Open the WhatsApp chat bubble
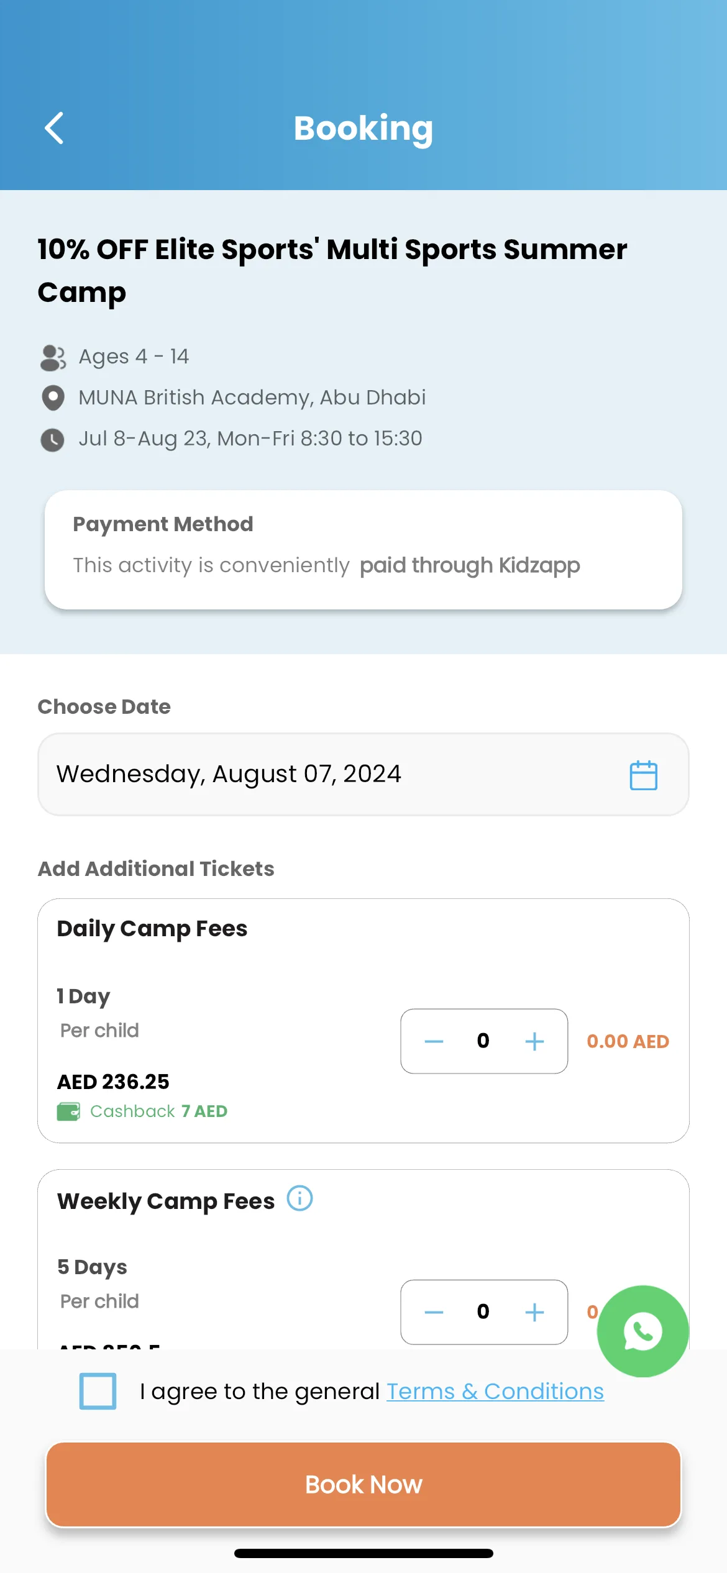Screen dimensions: 727x1573 coord(643,1331)
